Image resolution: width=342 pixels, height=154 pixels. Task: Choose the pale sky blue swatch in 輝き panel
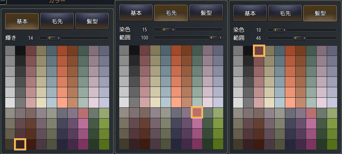[52, 103]
